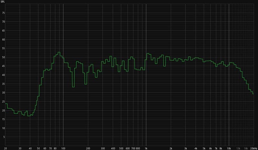Image resolution: width=258 pixels, height=150 pixels.
Task: Click the 4k frequency label
Action: [x=196, y=148]
